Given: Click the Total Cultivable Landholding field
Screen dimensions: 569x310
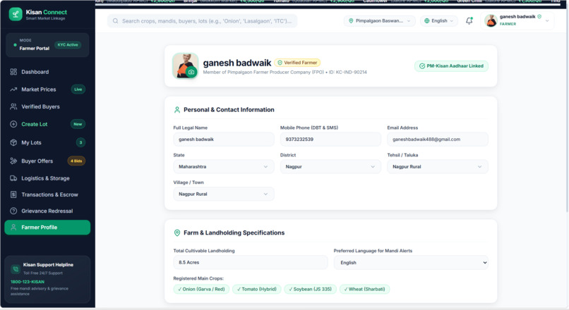Looking at the screenshot, I should 251,263.
